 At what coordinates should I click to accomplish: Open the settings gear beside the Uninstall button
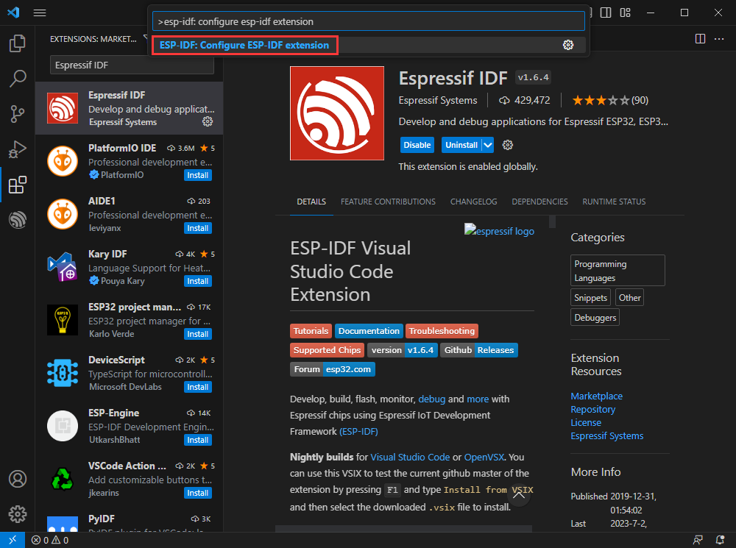(x=507, y=145)
